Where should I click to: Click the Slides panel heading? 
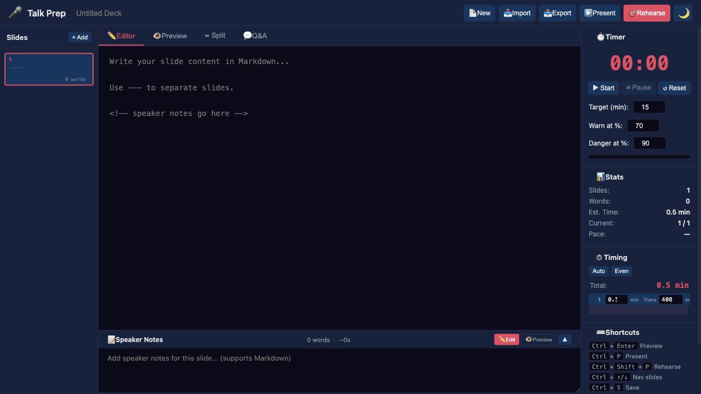[x=17, y=37]
